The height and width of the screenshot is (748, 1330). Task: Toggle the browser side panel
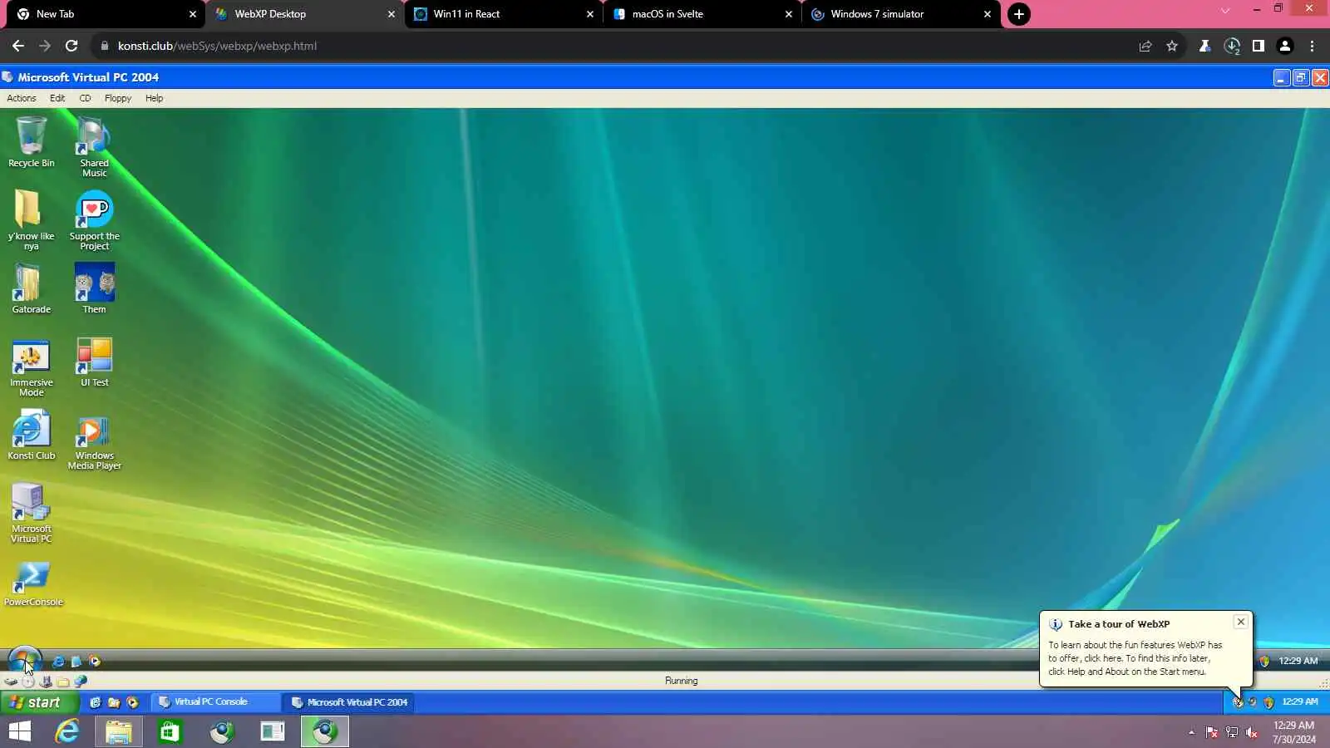pos(1259,47)
